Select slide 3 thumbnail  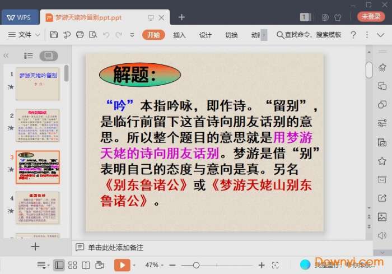point(38,167)
